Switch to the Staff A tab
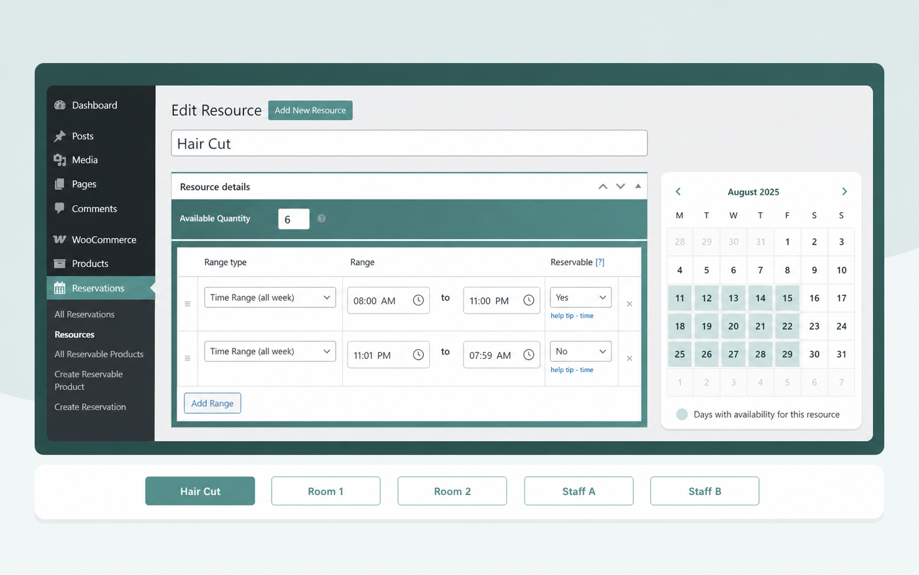Image resolution: width=919 pixels, height=575 pixels. [x=579, y=491]
